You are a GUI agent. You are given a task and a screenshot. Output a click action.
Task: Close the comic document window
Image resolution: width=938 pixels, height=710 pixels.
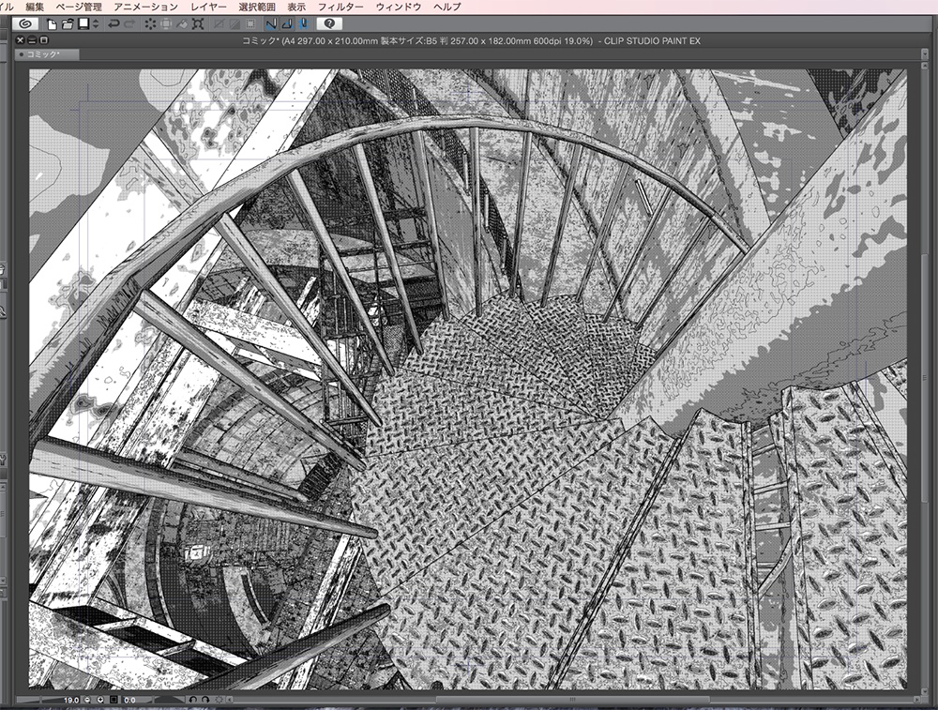[20, 40]
